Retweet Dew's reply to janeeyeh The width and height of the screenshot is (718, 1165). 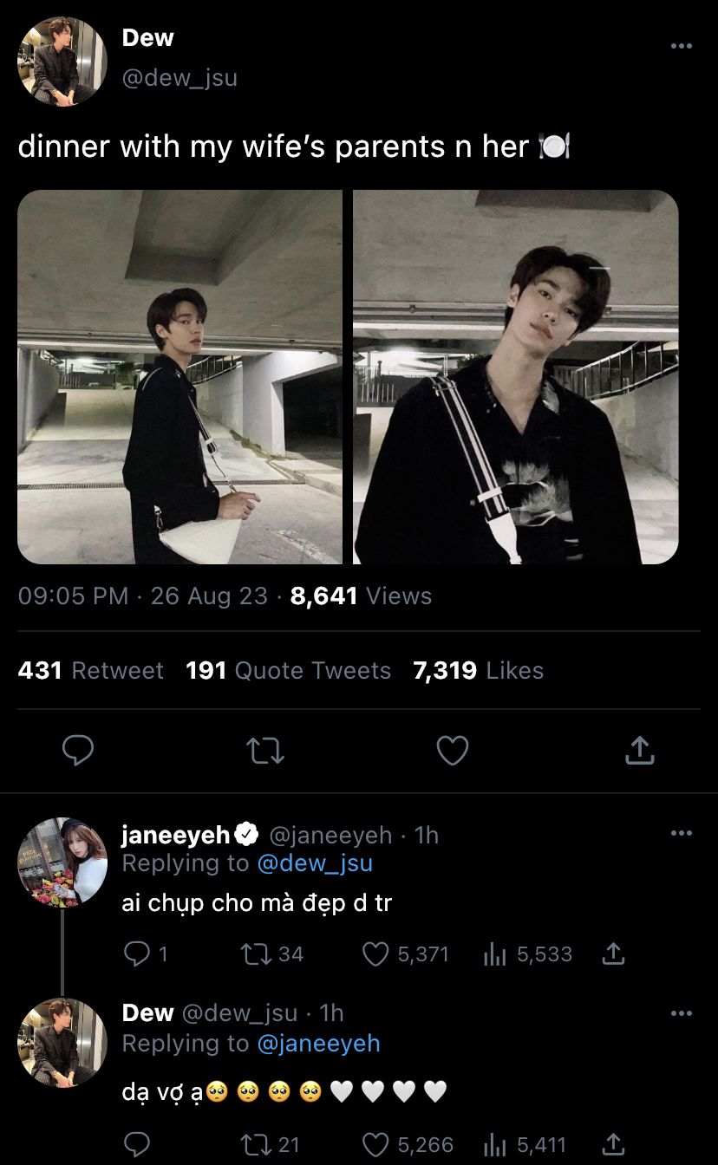click(256, 1145)
